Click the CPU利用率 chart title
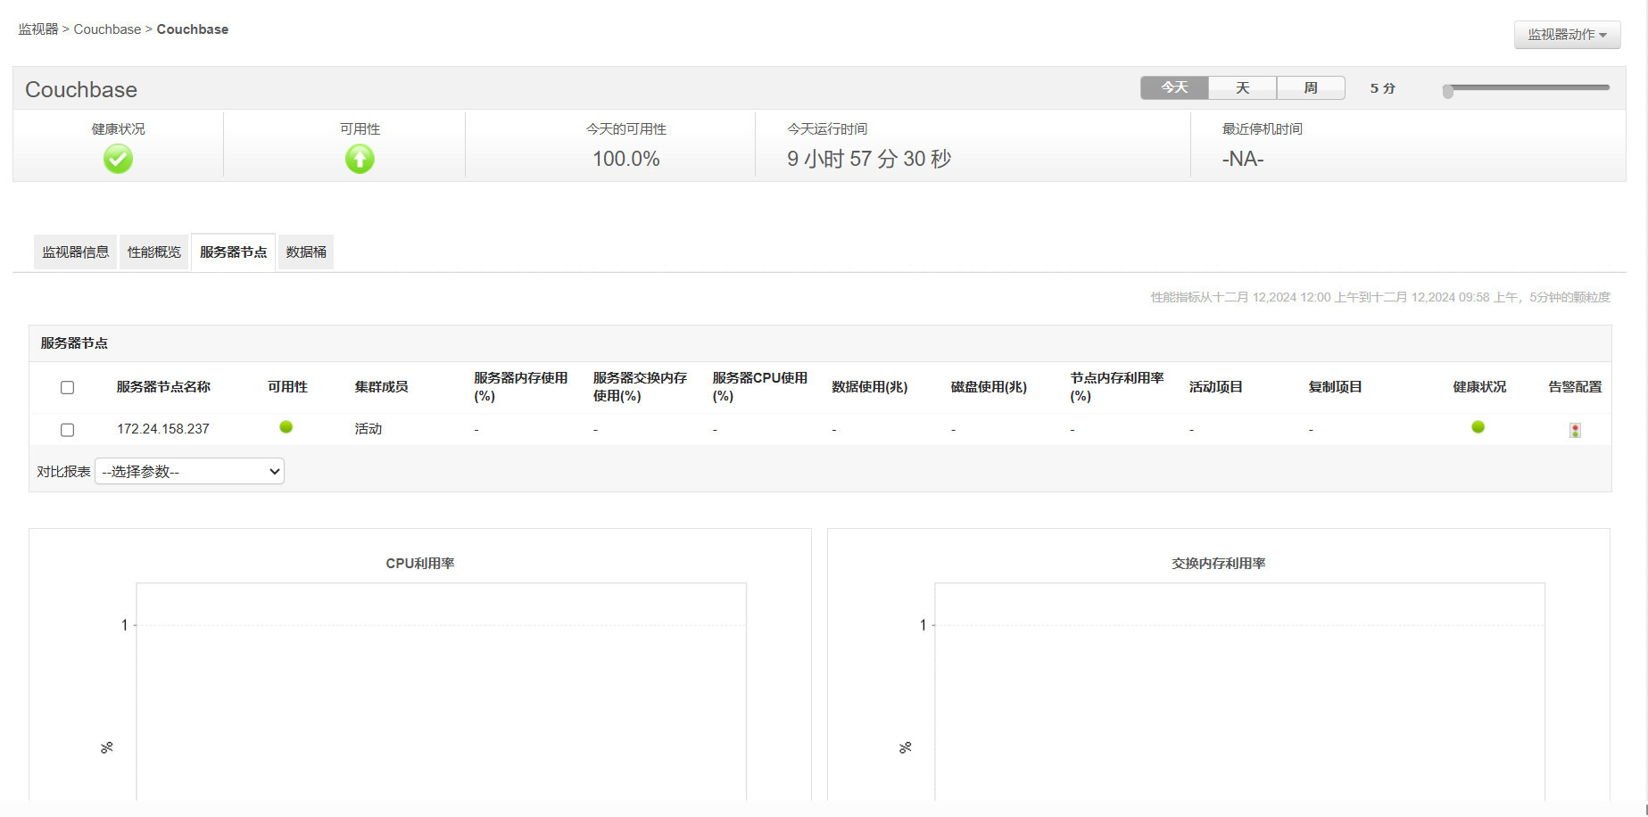1648x817 pixels. (x=420, y=564)
